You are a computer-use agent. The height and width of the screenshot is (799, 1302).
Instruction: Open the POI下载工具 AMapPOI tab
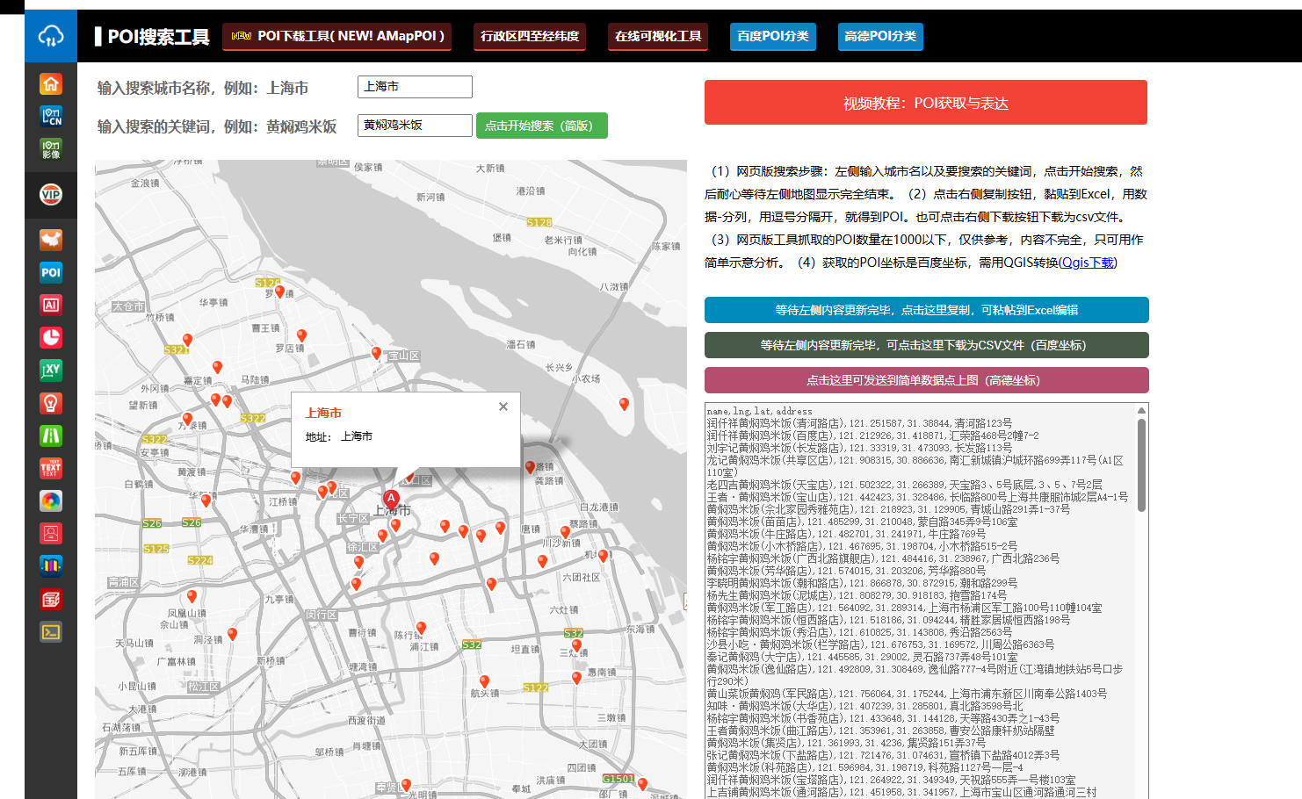pos(336,36)
